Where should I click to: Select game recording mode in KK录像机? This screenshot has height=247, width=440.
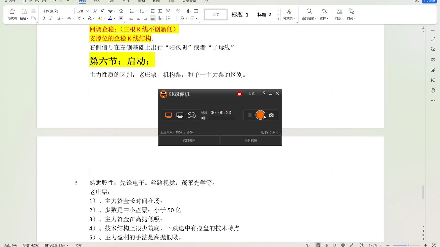click(x=191, y=115)
